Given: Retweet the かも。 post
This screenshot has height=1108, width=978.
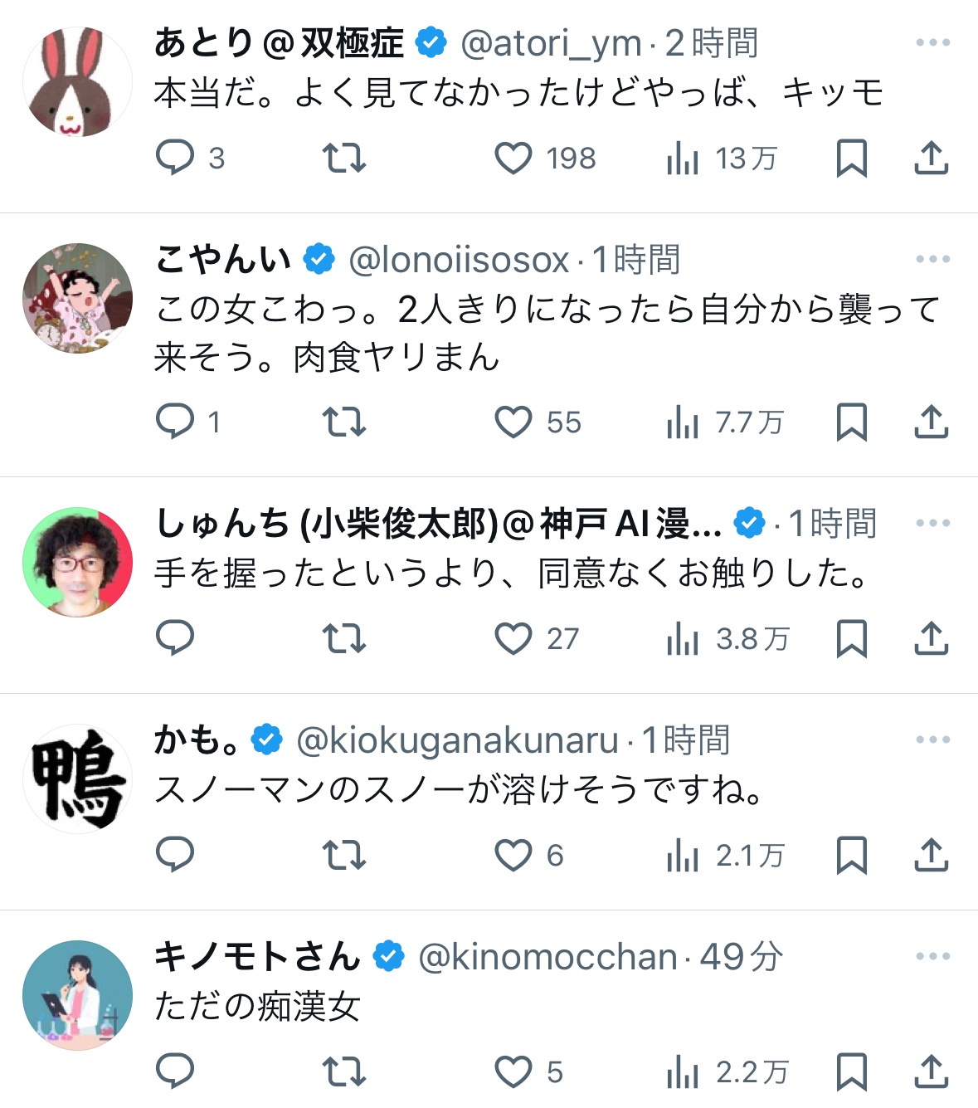Looking at the screenshot, I should pyautogui.click(x=343, y=855).
